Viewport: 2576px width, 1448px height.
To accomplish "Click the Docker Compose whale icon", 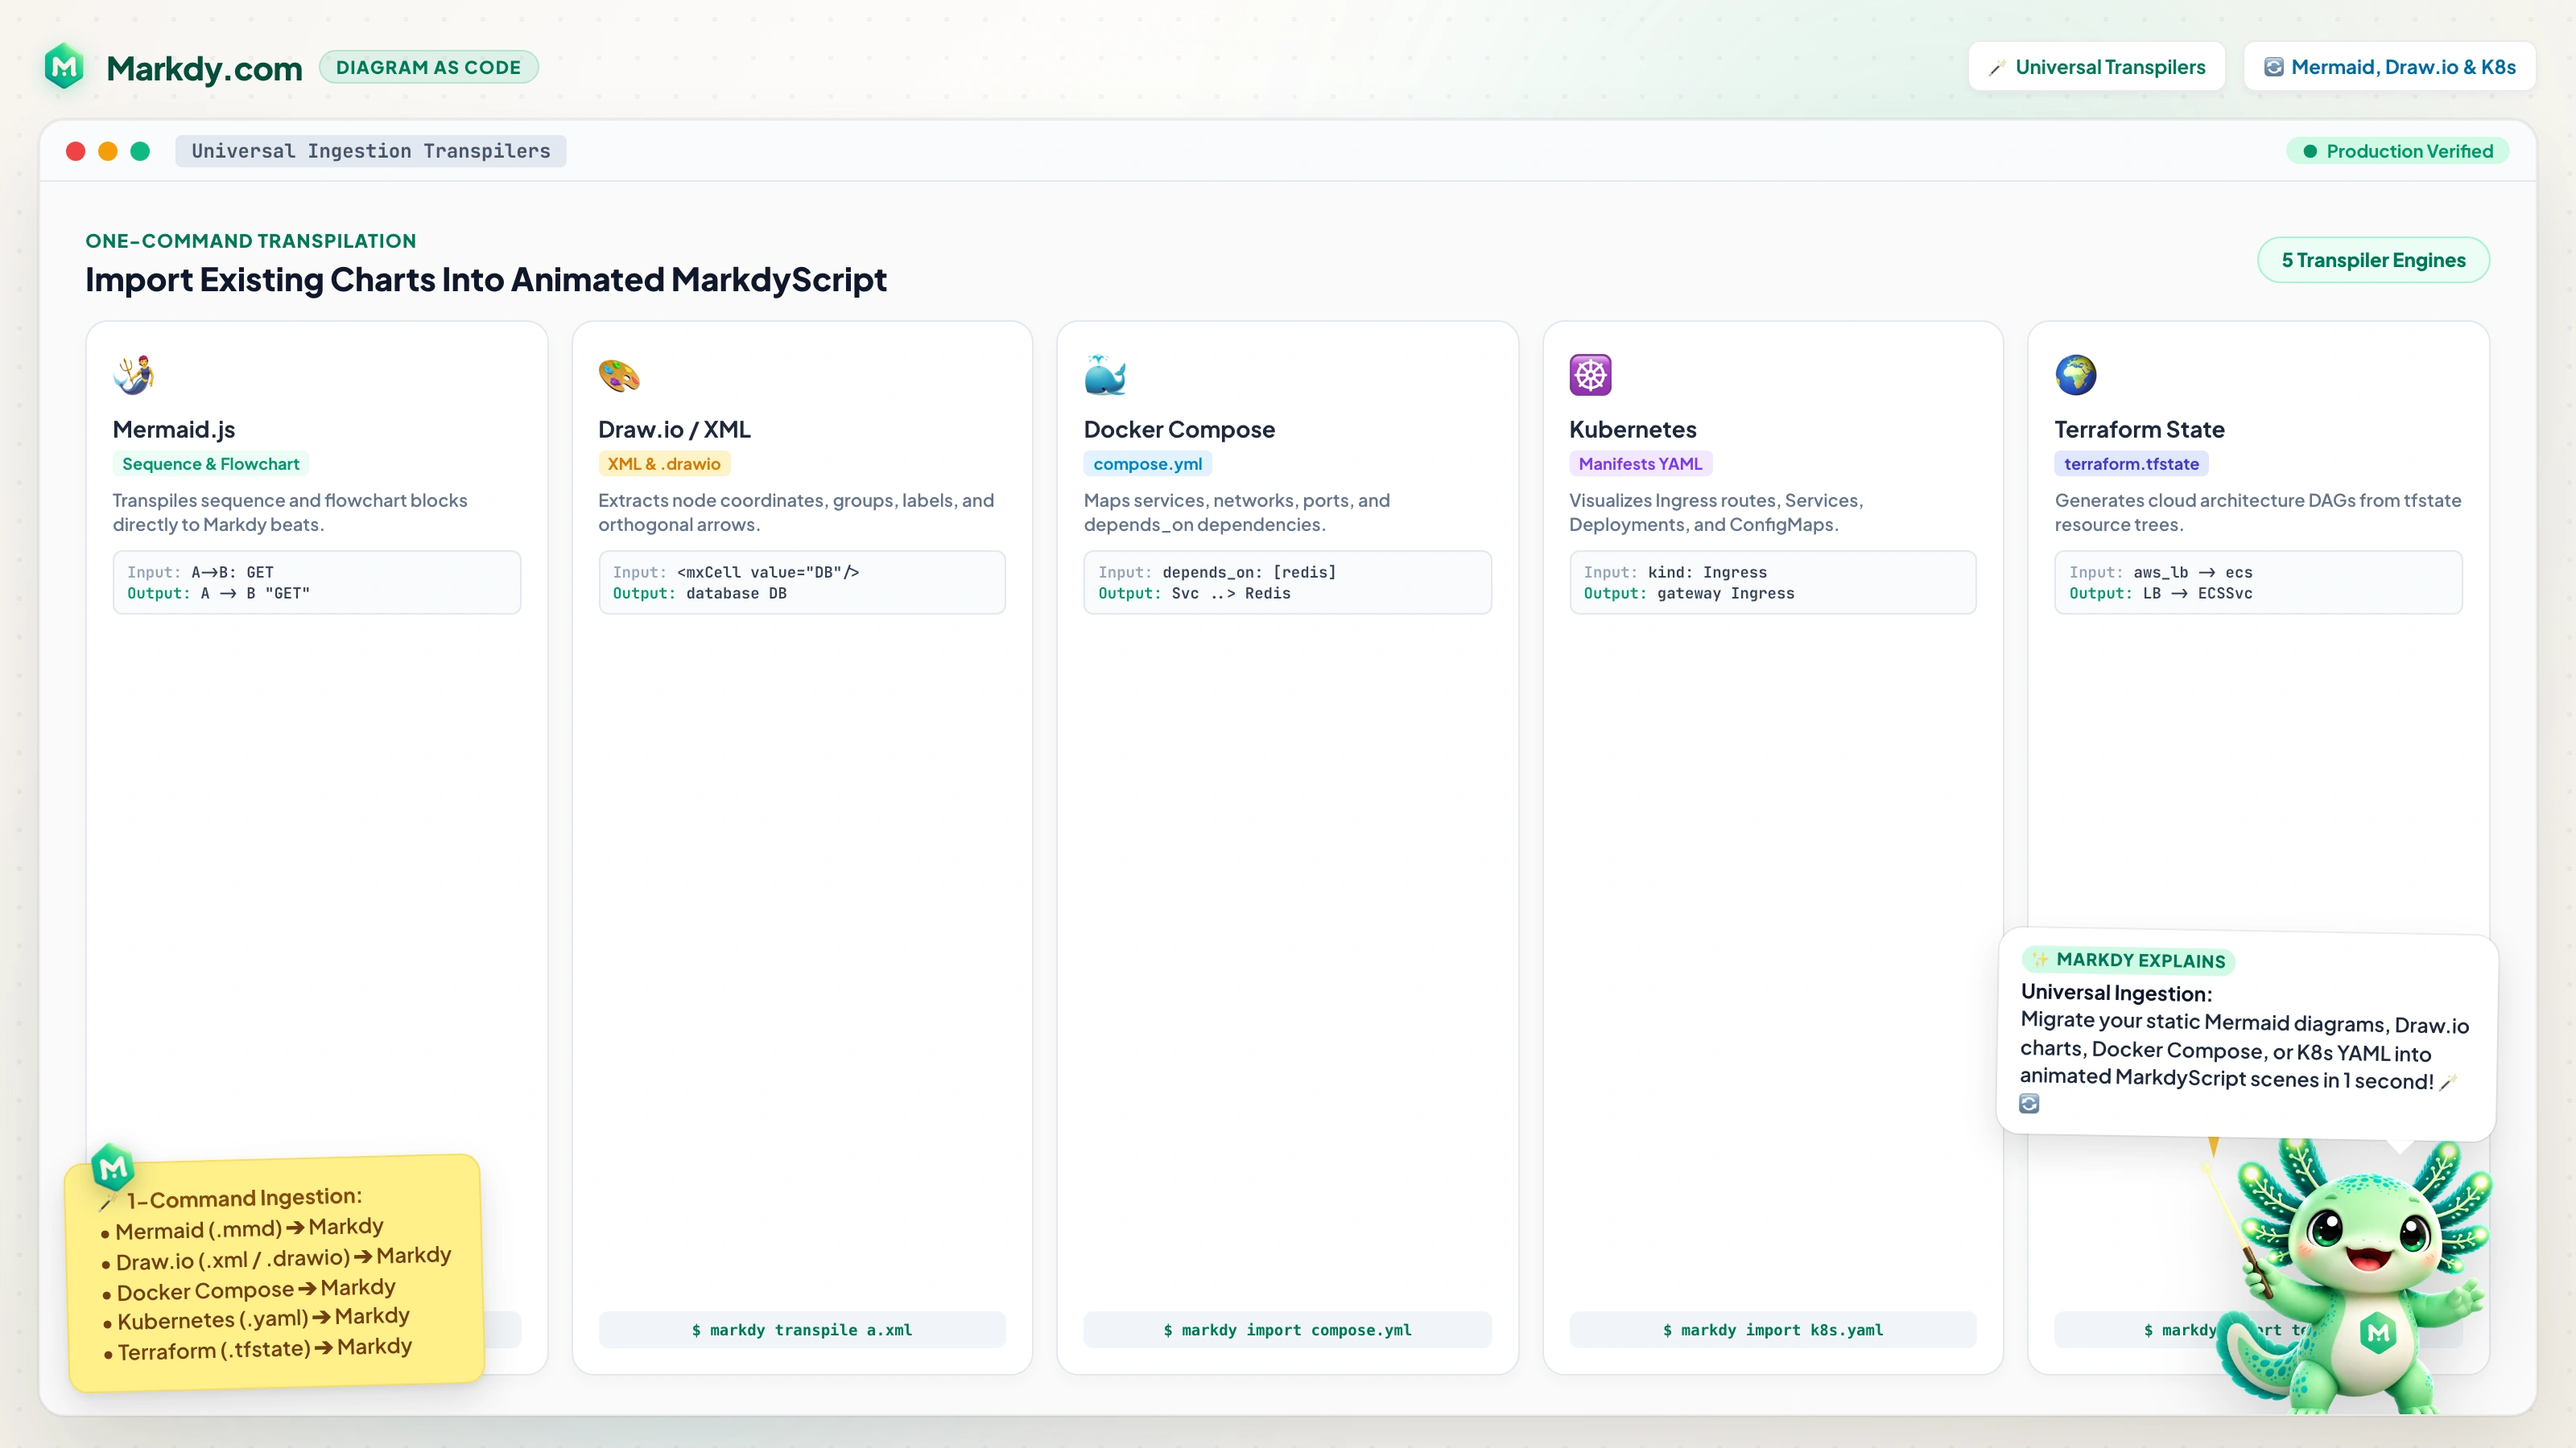I will (1105, 375).
